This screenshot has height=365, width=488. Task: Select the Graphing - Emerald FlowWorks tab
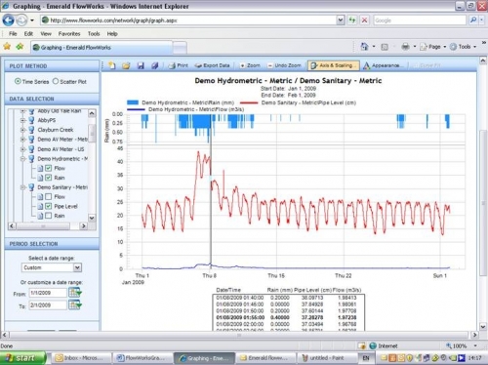[x=102, y=48]
